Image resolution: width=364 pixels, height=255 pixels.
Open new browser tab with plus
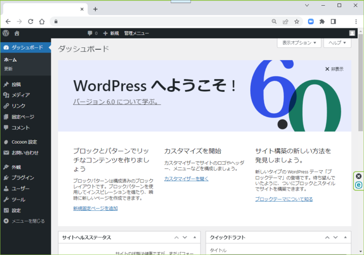95,9
